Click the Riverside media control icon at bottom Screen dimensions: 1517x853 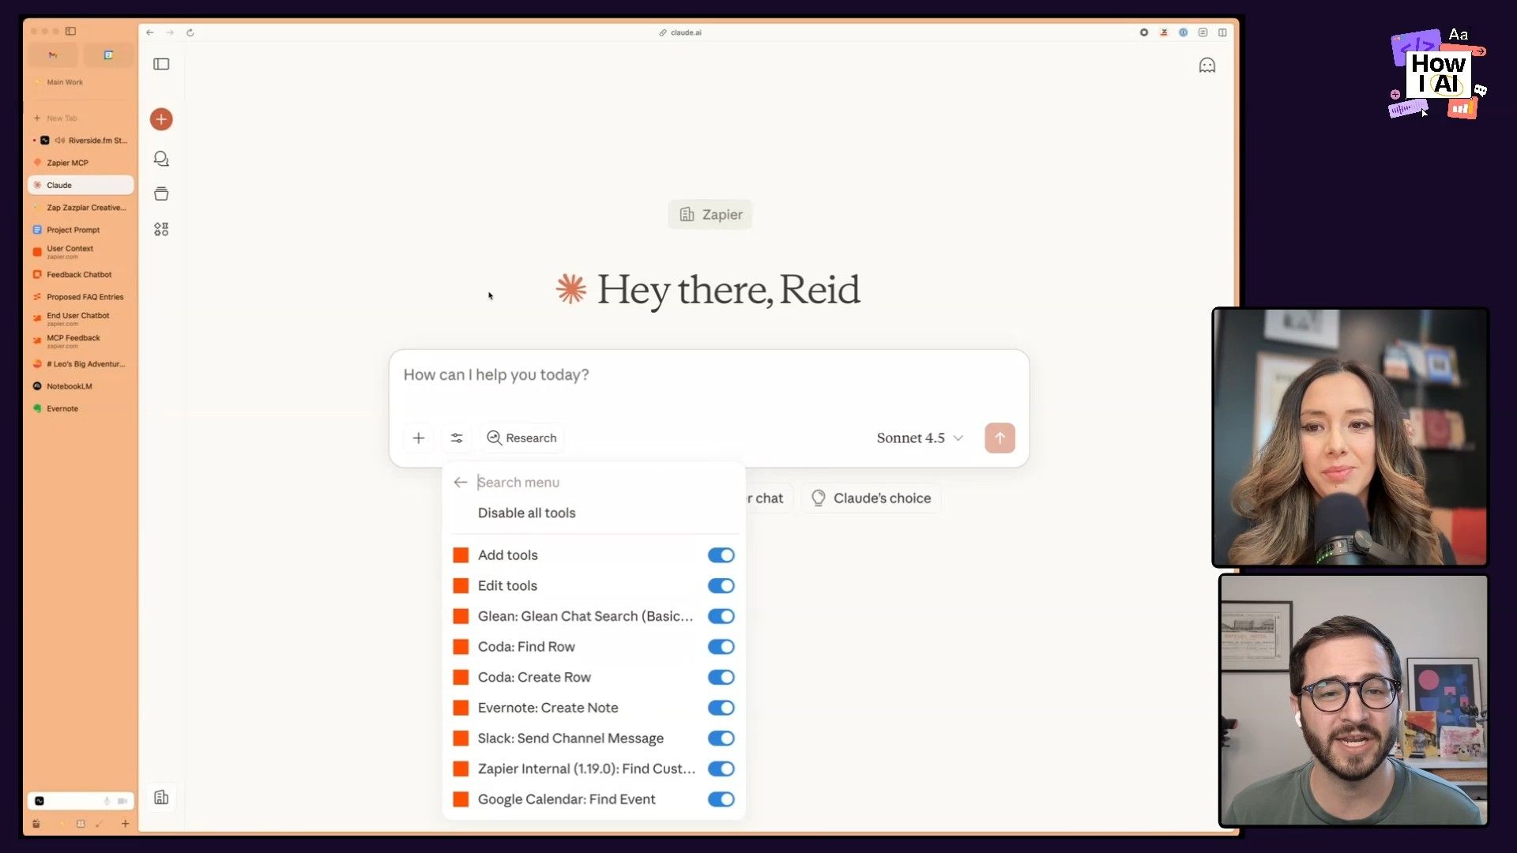(40, 801)
